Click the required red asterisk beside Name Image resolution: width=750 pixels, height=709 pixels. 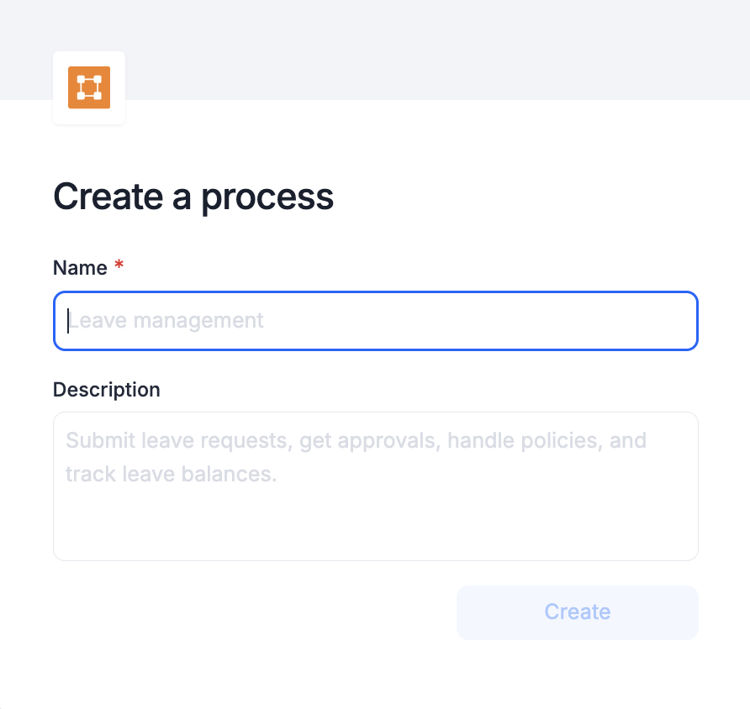coord(119,266)
